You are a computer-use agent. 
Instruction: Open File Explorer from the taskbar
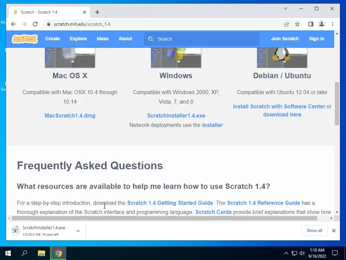pyautogui.click(x=41, y=253)
